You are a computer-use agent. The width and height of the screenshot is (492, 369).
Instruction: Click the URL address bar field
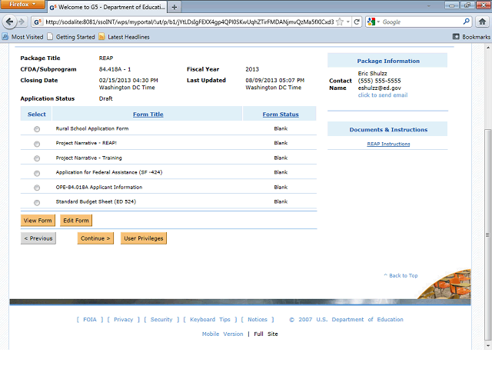(190, 22)
